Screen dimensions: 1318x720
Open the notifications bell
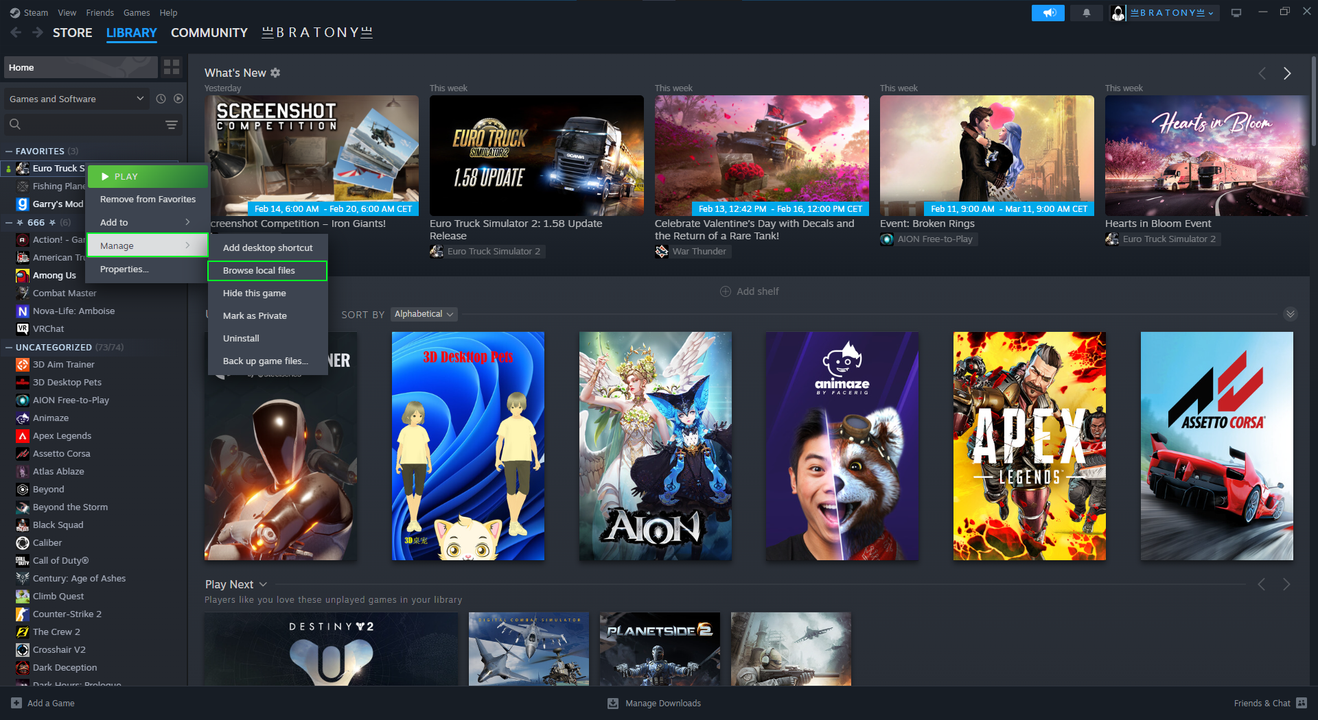(1087, 13)
